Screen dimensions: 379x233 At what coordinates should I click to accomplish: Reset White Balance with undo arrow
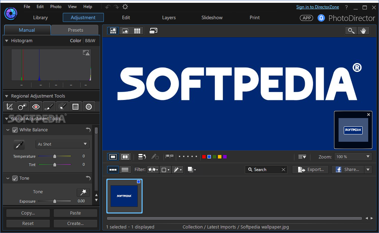point(88,130)
